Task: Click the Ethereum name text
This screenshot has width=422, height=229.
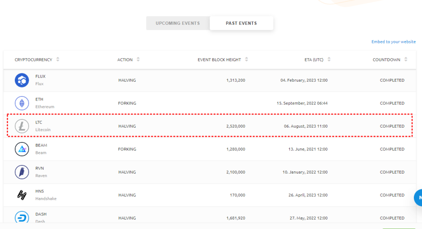Action: pyautogui.click(x=45, y=107)
